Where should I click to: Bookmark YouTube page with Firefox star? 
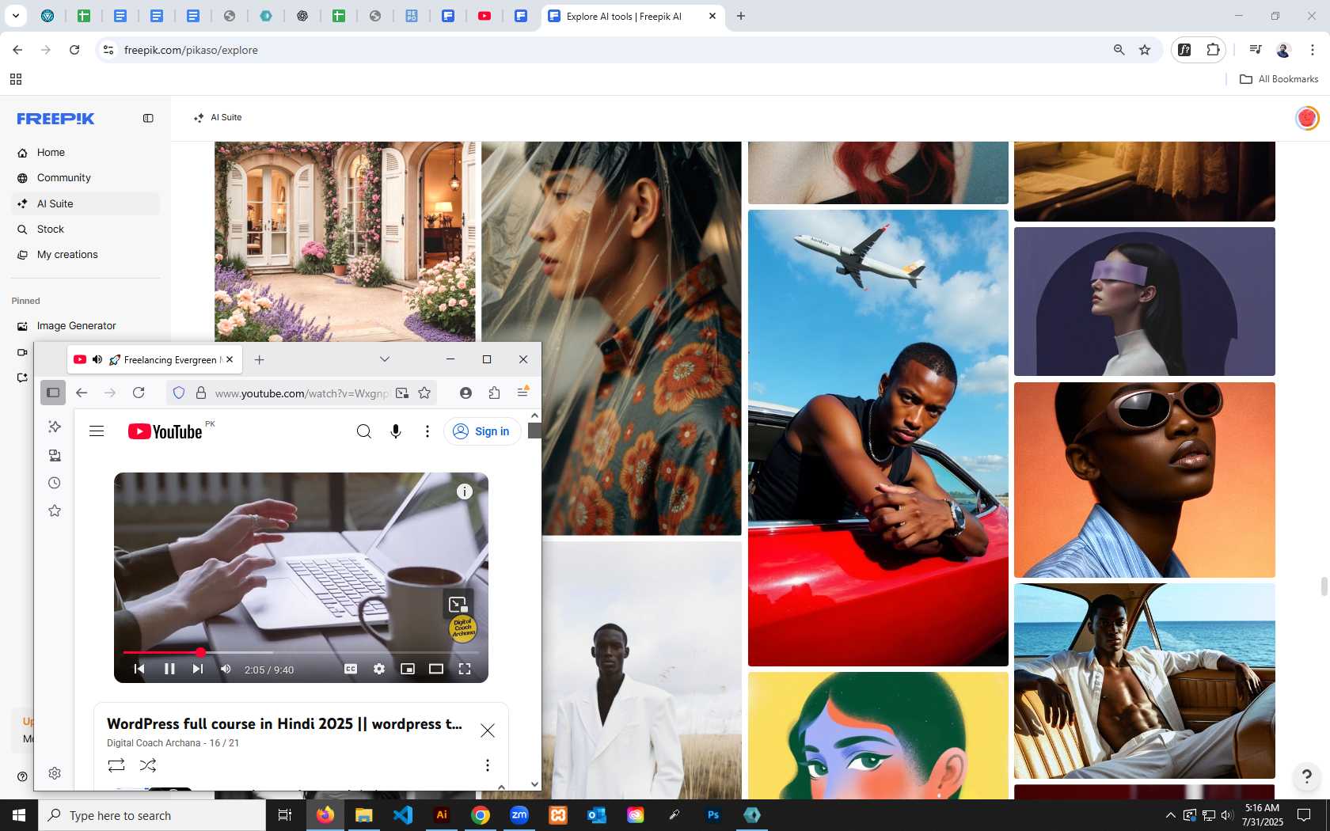[424, 393]
